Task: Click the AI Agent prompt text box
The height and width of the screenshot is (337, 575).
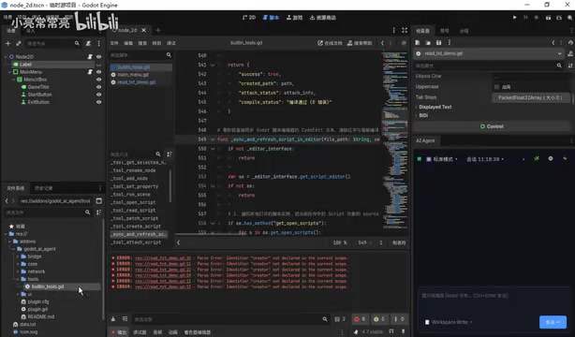Action: [x=493, y=300]
